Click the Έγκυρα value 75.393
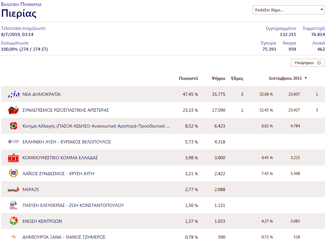This screenshot has width=325, height=244. click(269, 49)
